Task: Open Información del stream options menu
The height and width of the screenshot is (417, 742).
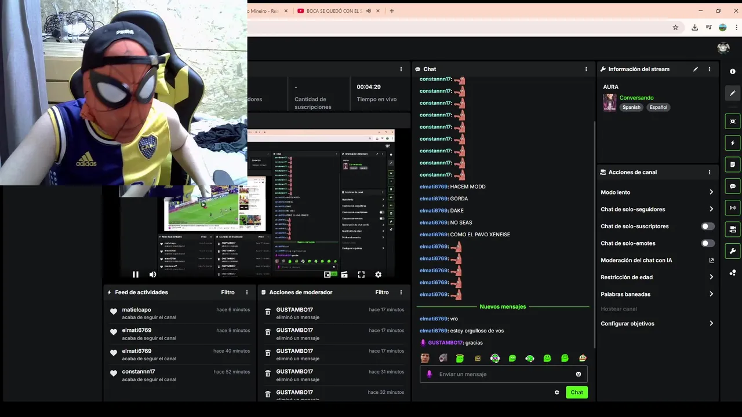Action: pyautogui.click(x=710, y=69)
